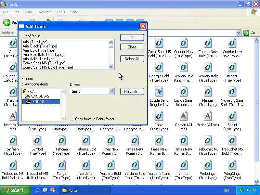Select the Tunga (TrueType) font icon
The image size is (260, 195).
[61, 165]
